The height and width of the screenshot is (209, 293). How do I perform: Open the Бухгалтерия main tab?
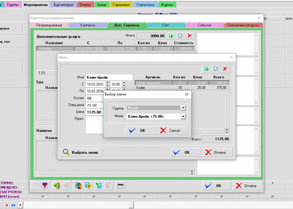tap(63, 5)
